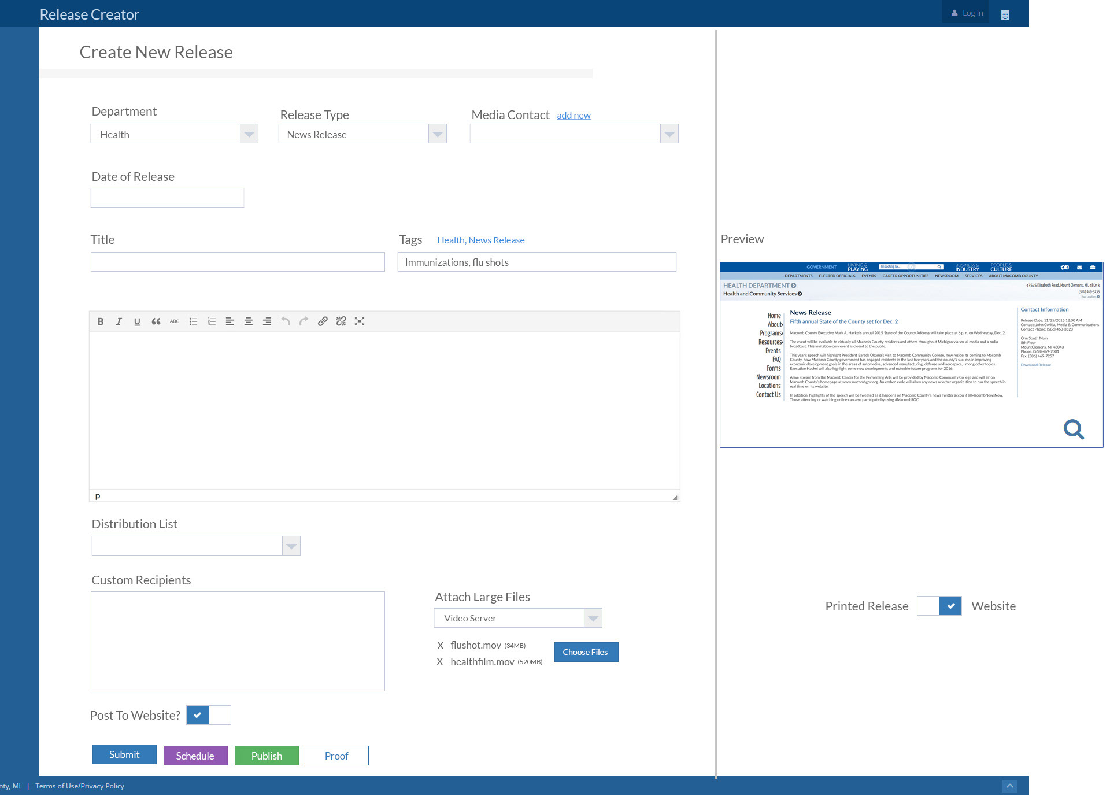Center align the editor text
Viewport: 1110px width, 796px height.
[x=249, y=321]
